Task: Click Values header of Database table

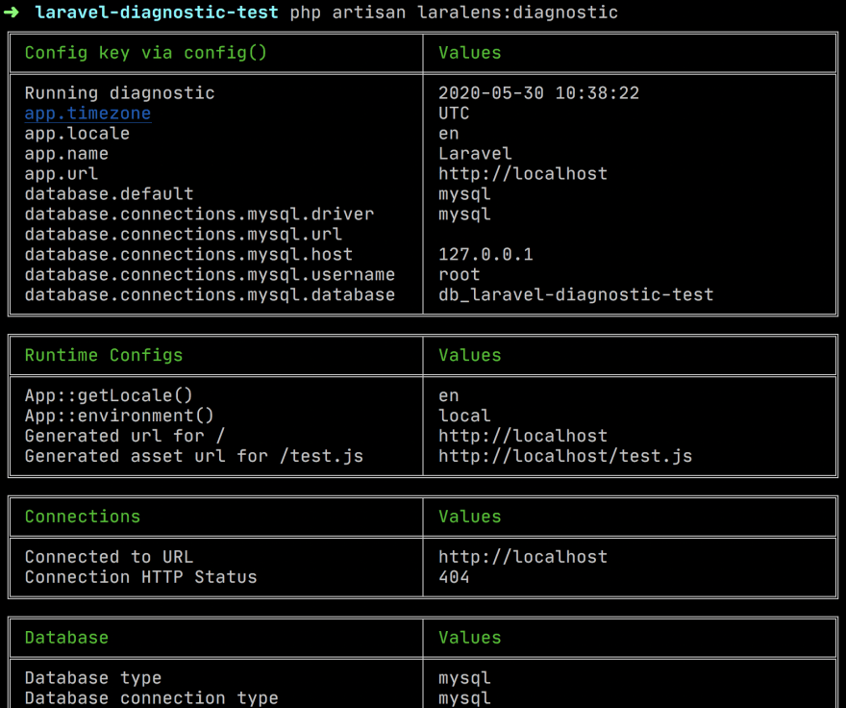Action: click(469, 638)
